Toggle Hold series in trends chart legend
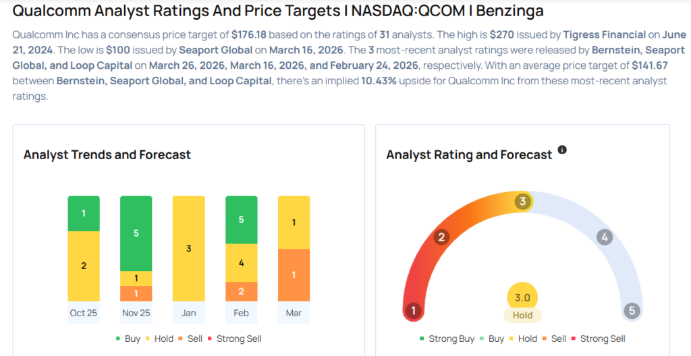The width and height of the screenshot is (691, 356). [x=159, y=338]
